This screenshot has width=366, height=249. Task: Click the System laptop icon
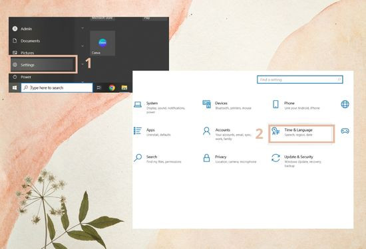pyautogui.click(x=138, y=105)
